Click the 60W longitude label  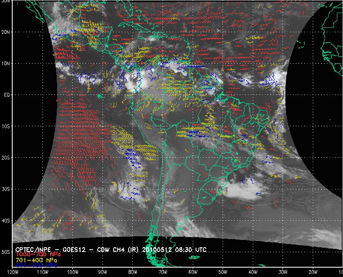(193, 272)
